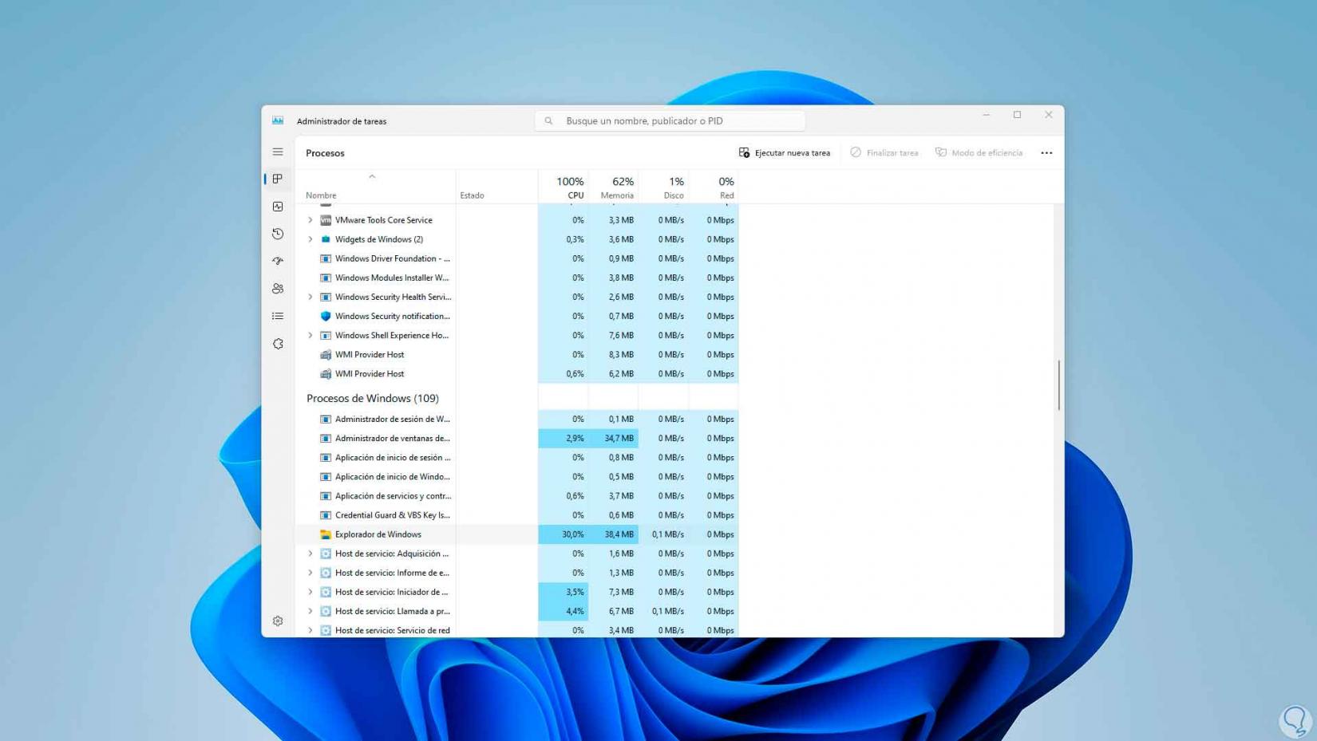Viewport: 1317px width, 741px height.
Task: Open the Startup apps sidebar icon
Action: coord(278,261)
